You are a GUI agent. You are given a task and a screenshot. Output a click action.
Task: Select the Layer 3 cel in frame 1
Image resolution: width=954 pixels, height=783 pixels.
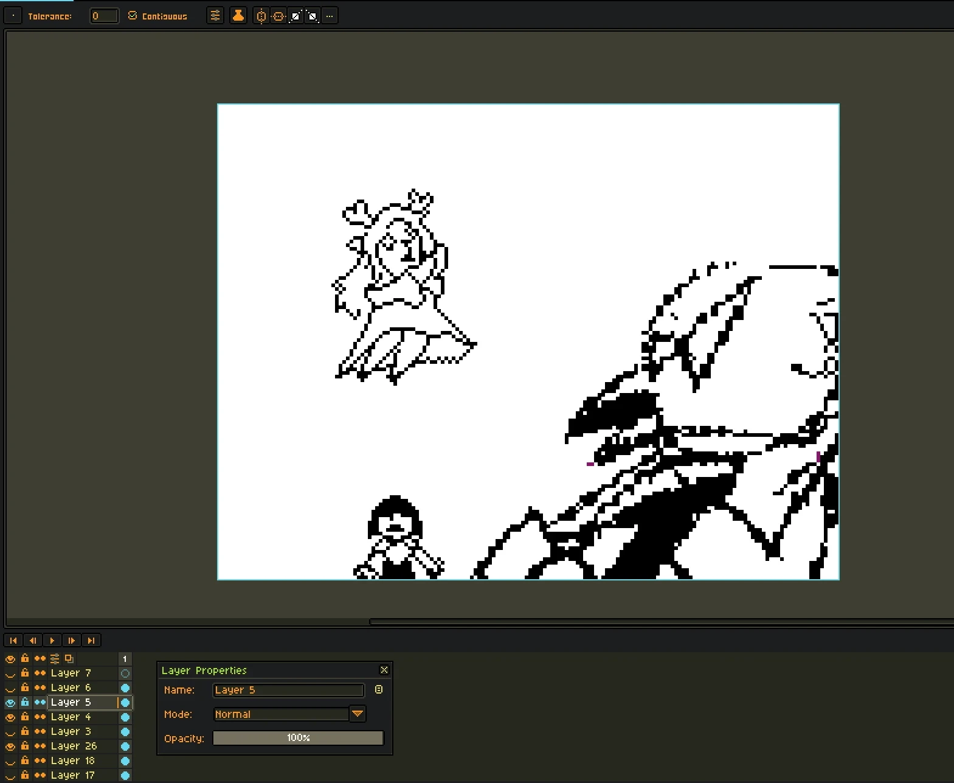click(125, 732)
